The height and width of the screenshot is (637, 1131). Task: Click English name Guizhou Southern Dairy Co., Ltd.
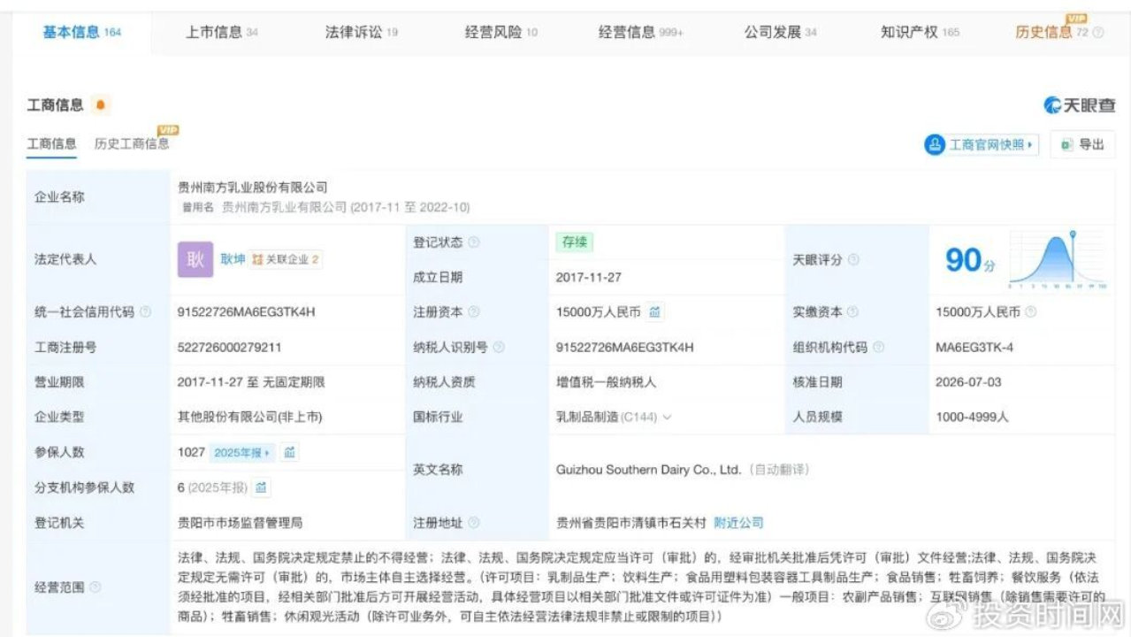click(648, 470)
